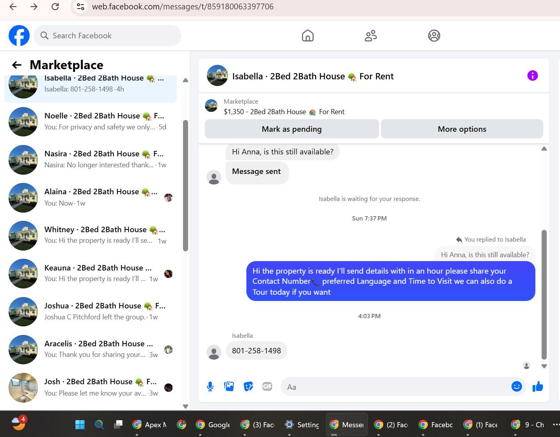Click chat scrollbar up arrow
The height and width of the screenshot is (437, 560).
(x=544, y=149)
